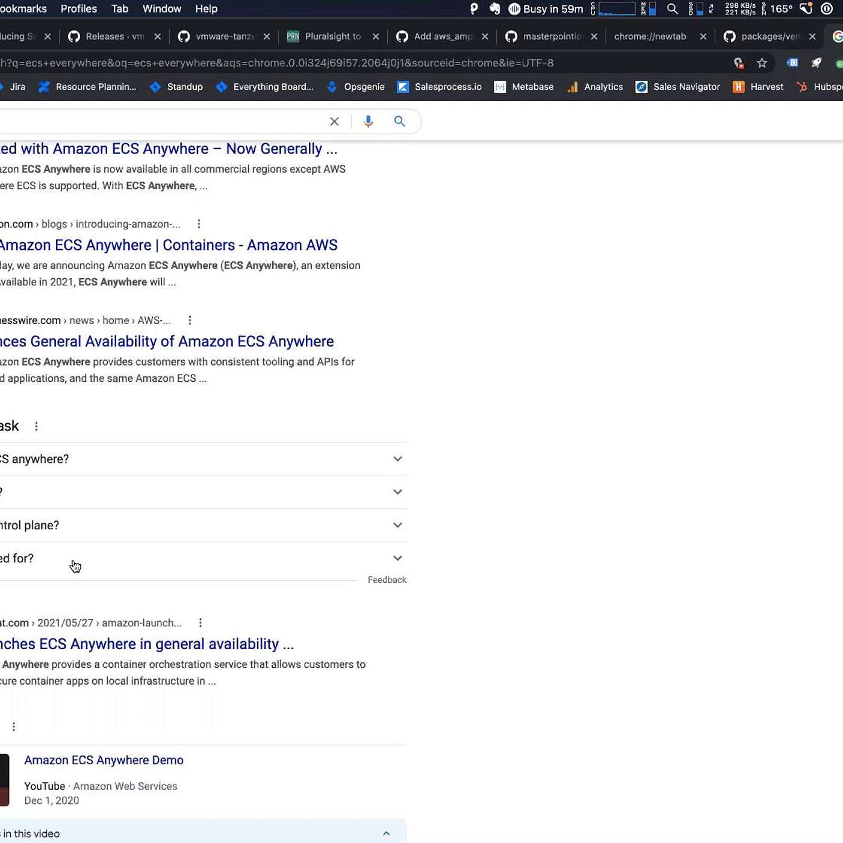The image size is (843, 843).
Task: Open the Window menu
Action: click(161, 9)
